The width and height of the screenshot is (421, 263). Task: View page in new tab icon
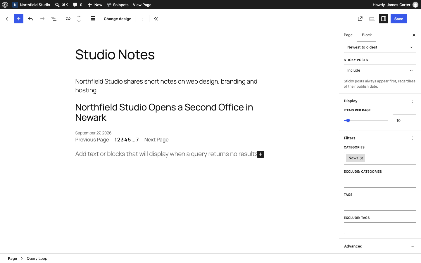(360, 19)
